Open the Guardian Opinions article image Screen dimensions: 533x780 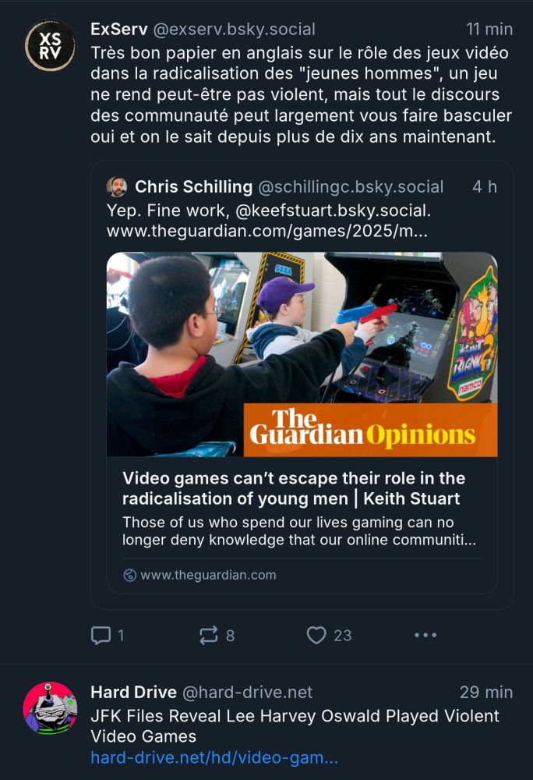pos(302,354)
